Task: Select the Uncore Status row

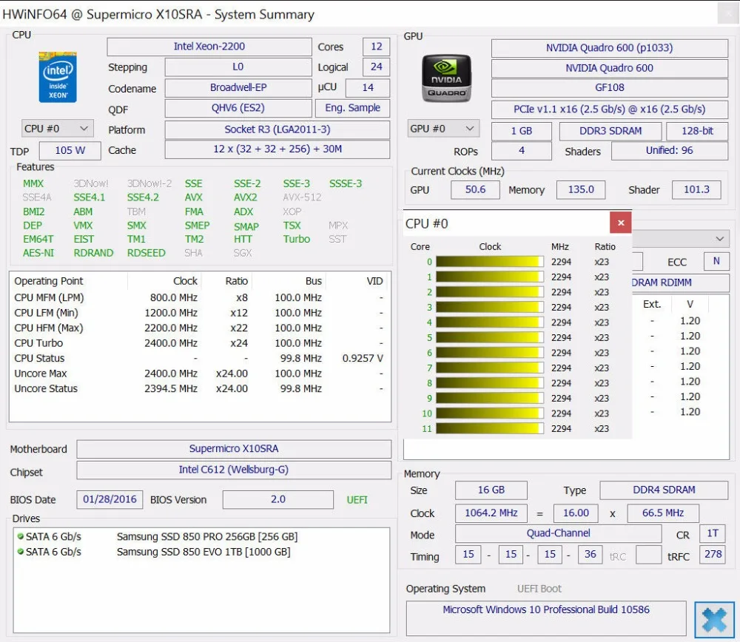Action: coord(200,389)
